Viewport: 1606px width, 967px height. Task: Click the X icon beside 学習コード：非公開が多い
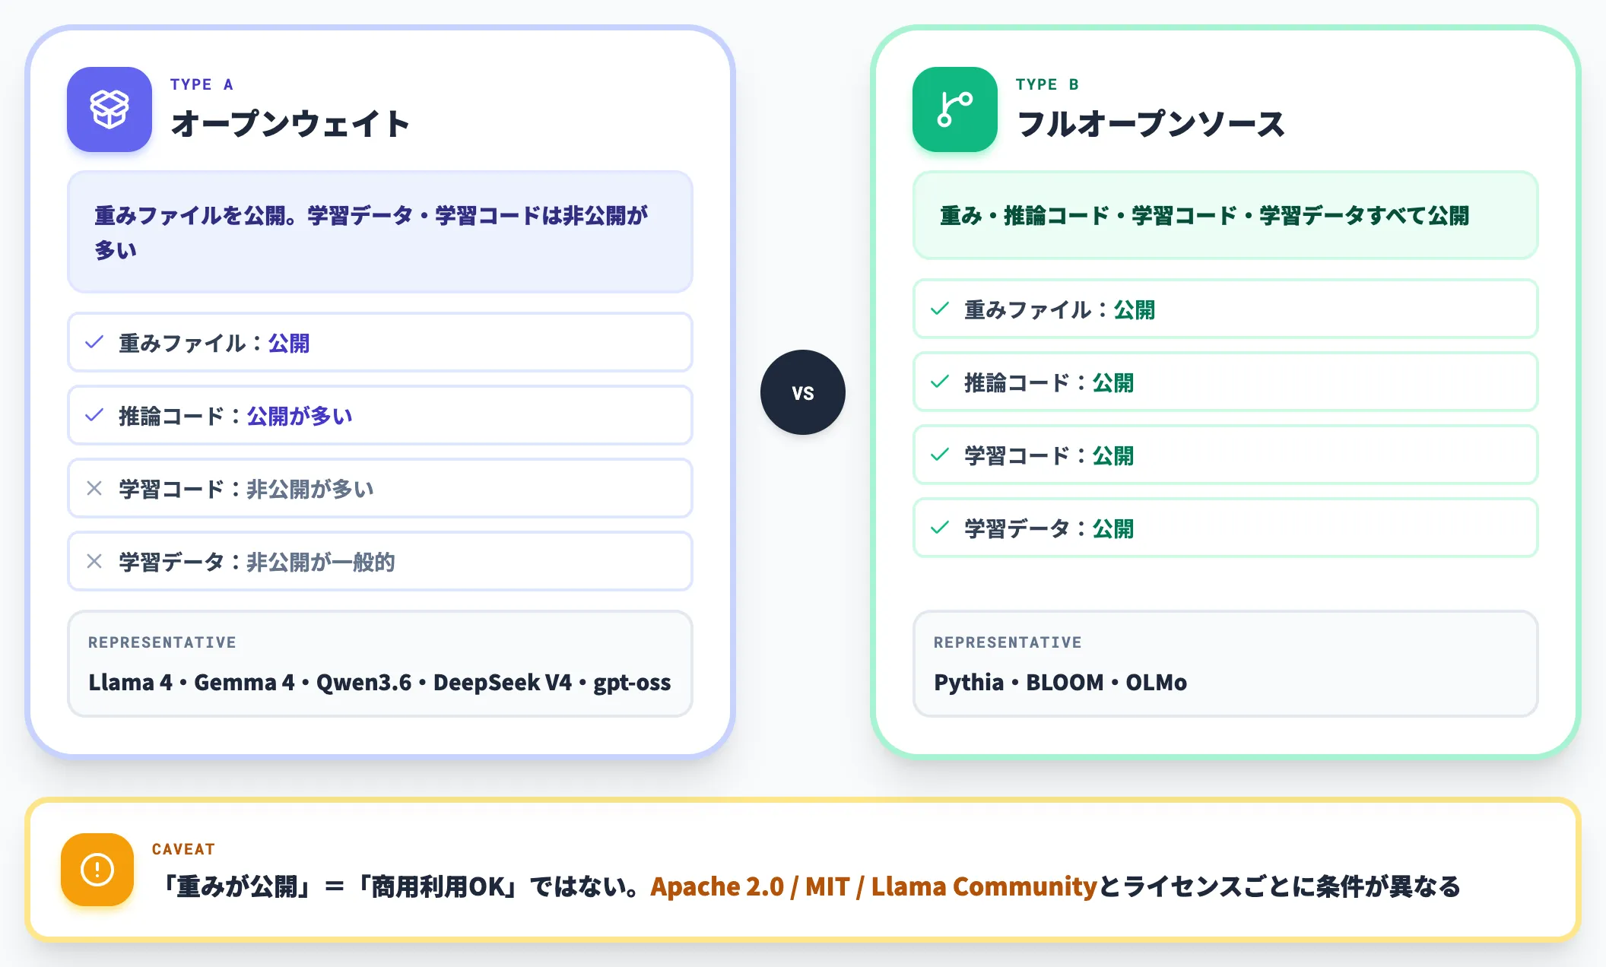pyautogui.click(x=94, y=488)
